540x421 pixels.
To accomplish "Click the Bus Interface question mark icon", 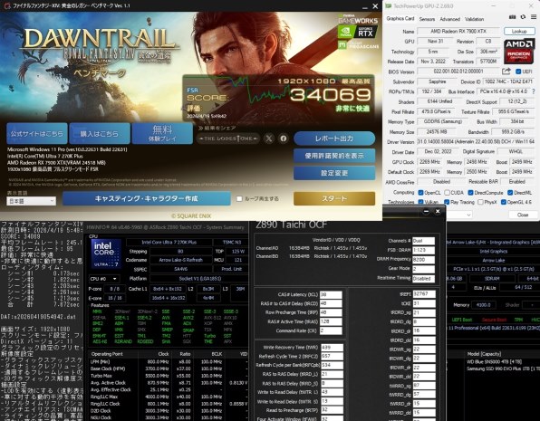I will [x=534, y=91].
